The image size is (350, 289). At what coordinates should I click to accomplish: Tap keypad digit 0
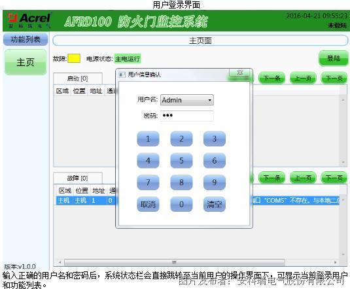pyautogui.click(x=181, y=204)
